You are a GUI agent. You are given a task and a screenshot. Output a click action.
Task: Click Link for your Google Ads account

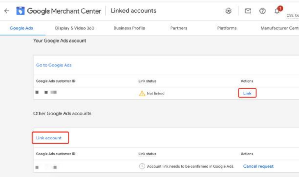point(247,93)
